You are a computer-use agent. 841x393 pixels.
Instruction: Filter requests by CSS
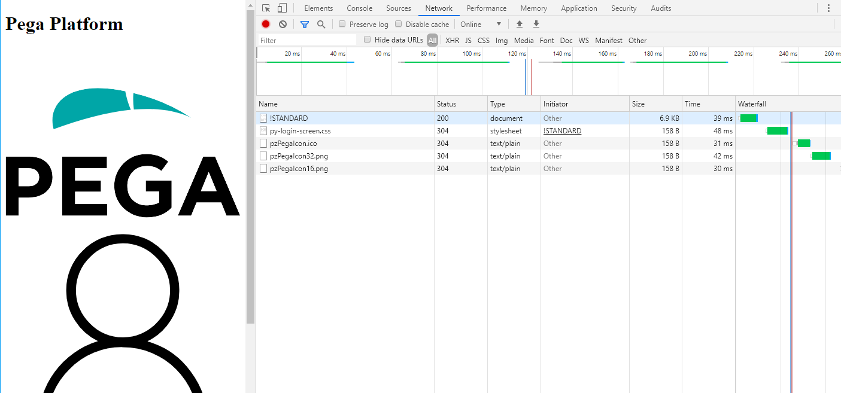click(484, 41)
